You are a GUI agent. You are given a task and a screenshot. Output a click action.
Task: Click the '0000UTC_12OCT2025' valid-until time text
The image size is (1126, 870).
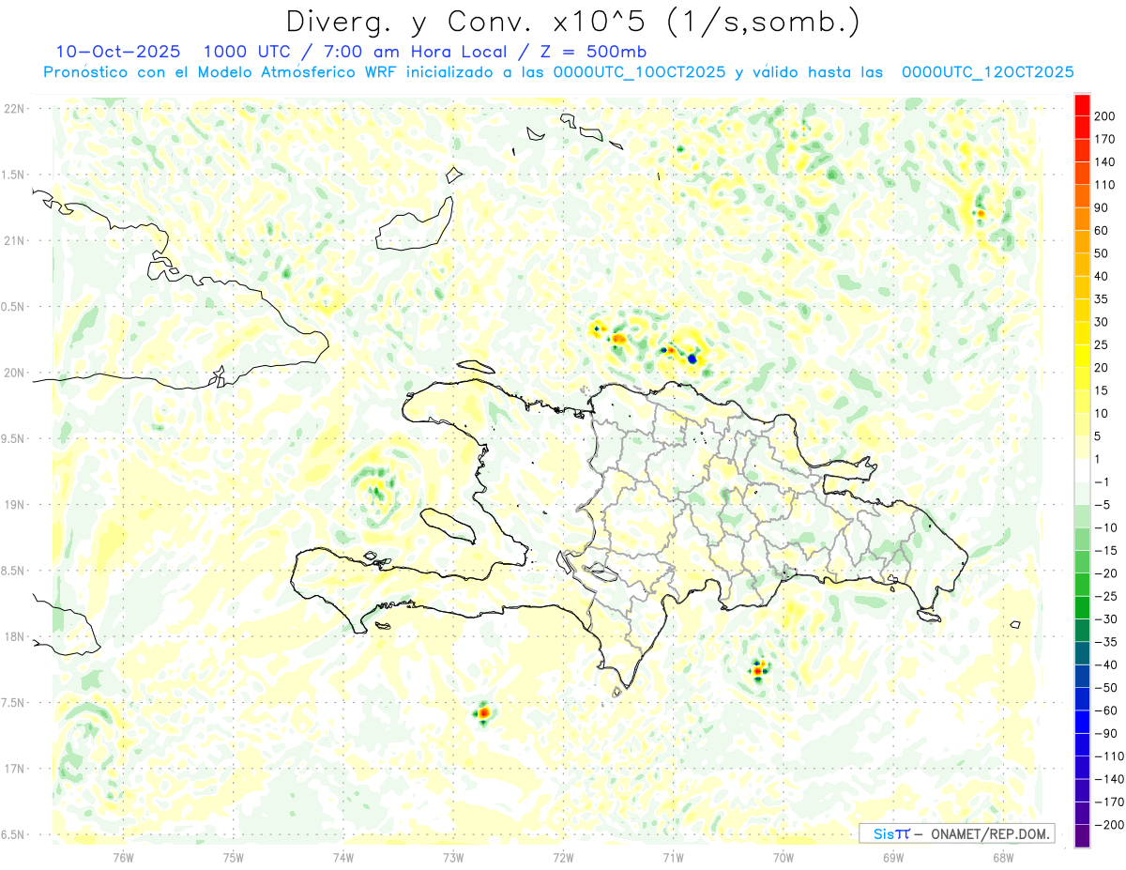click(x=988, y=72)
